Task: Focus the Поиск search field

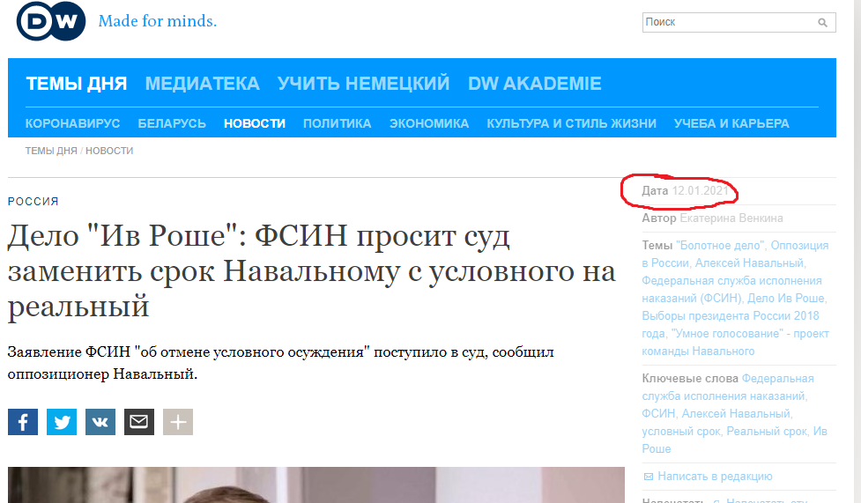Action: 739,23
